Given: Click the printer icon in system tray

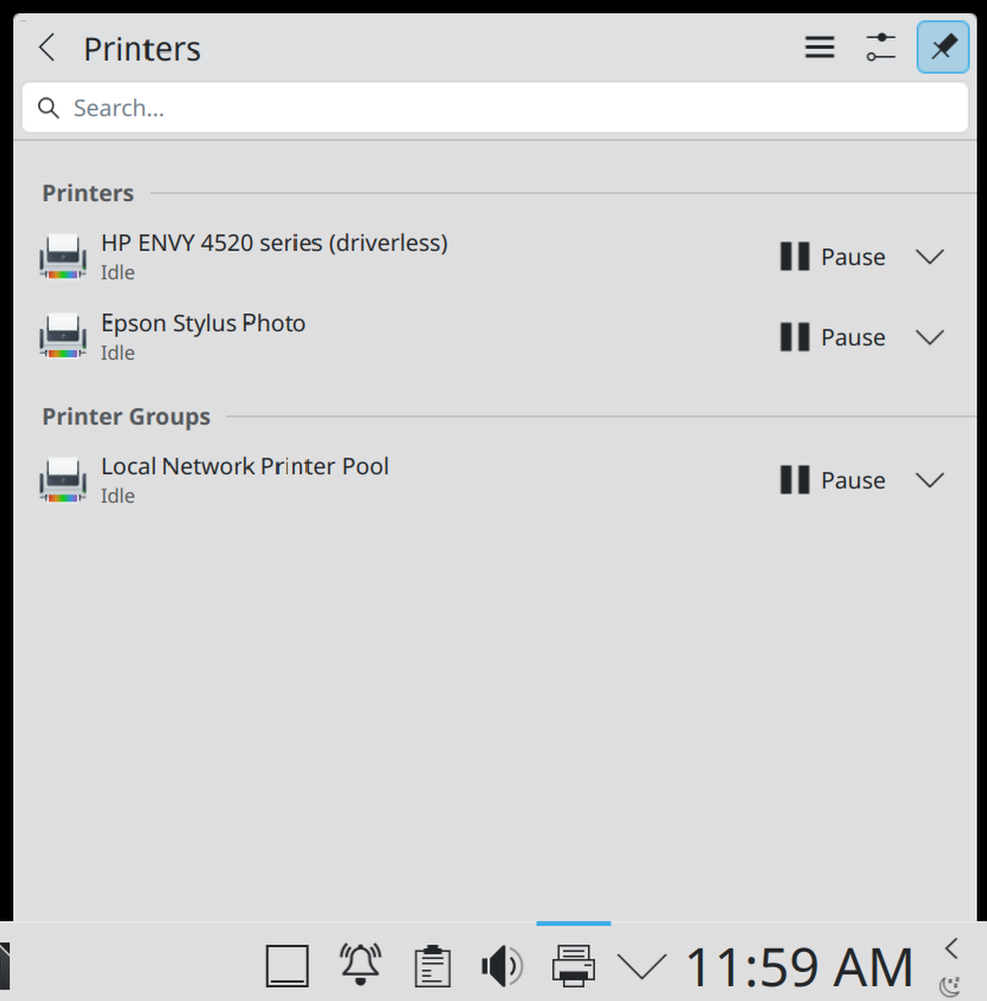Looking at the screenshot, I should (x=573, y=966).
